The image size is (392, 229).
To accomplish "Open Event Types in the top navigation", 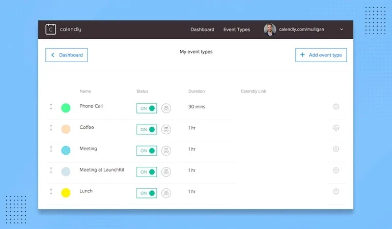I will pyautogui.click(x=237, y=30).
